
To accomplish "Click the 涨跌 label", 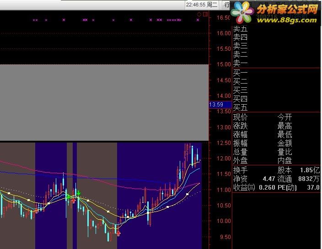I will pos(240,126).
